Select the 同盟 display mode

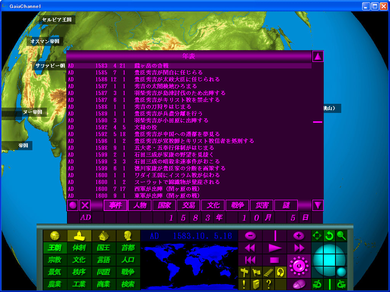point(104,272)
